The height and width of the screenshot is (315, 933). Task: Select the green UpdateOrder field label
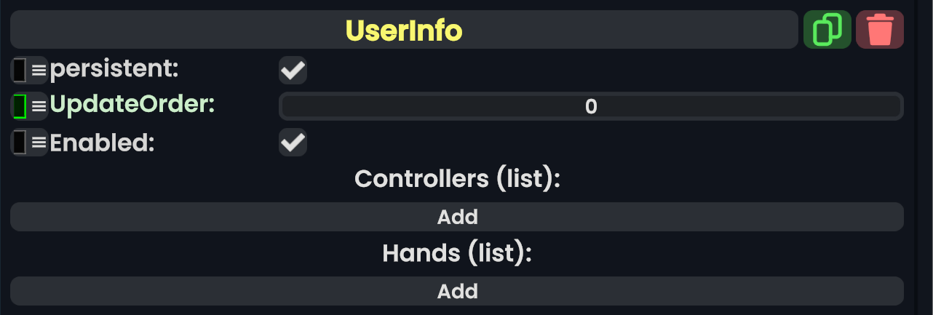(x=132, y=105)
